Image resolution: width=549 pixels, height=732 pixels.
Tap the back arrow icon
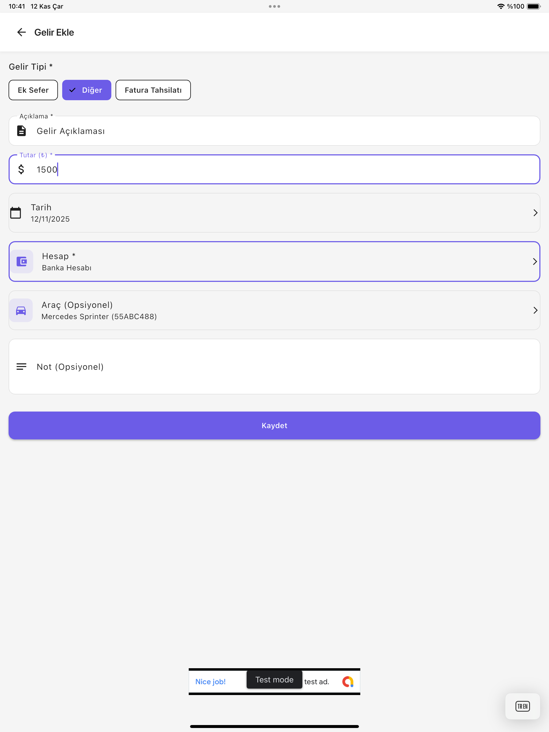click(x=21, y=32)
